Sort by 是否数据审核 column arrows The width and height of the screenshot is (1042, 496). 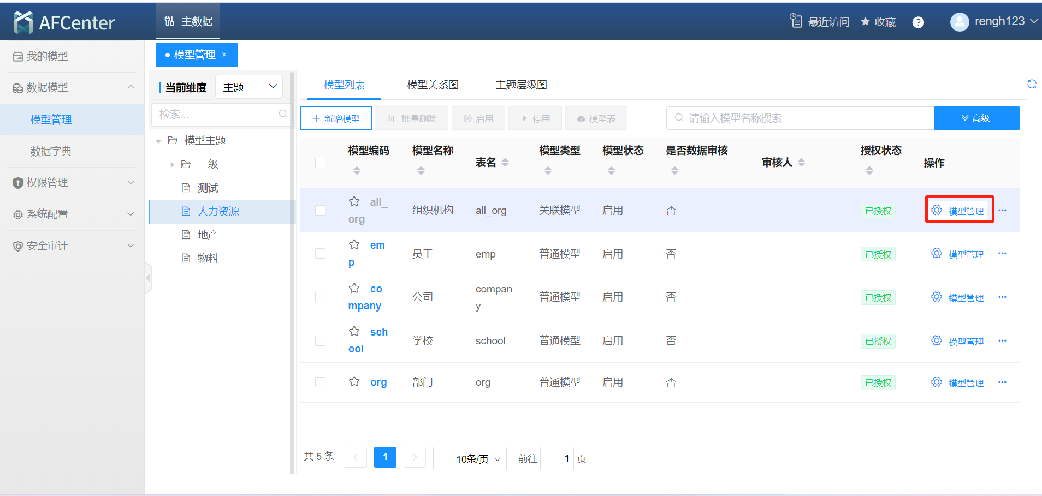pyautogui.click(x=674, y=170)
